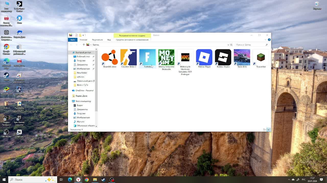Open pinned Загрузки in Quick Access
327x183 pixels.
[81, 60]
